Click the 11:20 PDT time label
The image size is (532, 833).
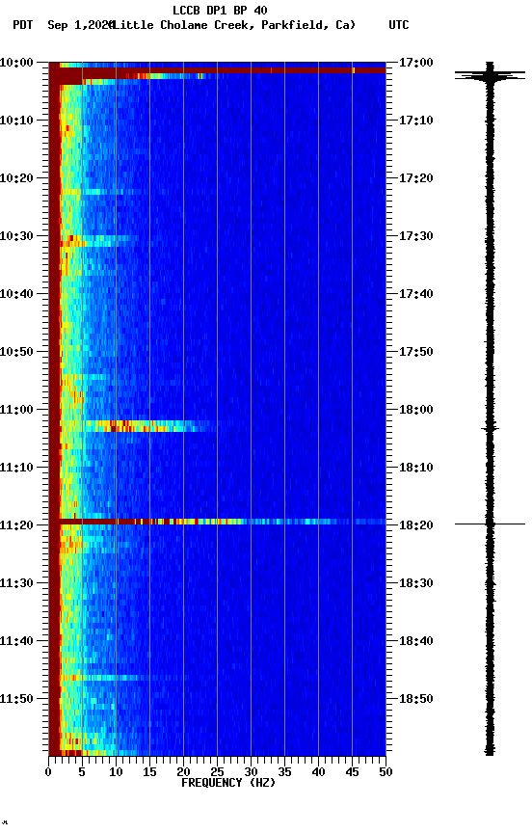click(x=16, y=525)
